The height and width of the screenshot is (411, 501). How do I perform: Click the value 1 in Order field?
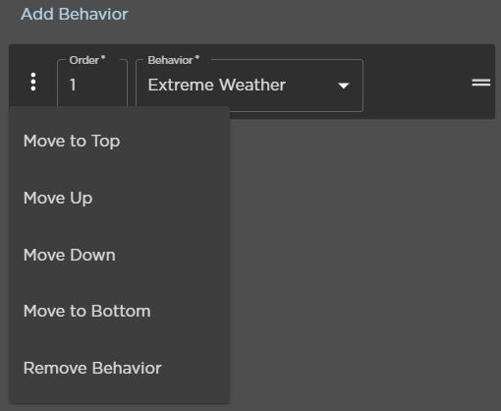73,85
